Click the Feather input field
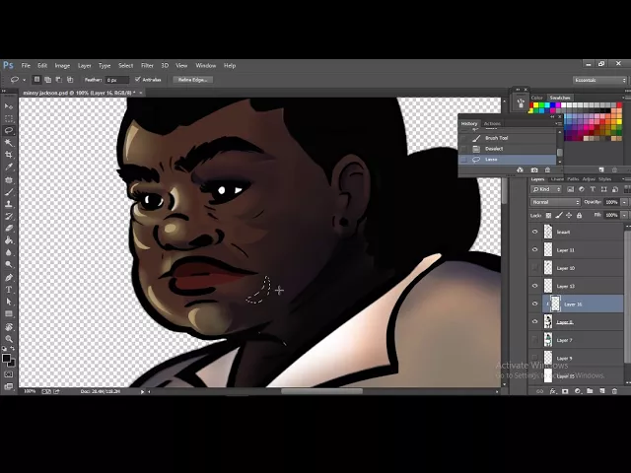This screenshot has width=631, height=473. point(117,80)
